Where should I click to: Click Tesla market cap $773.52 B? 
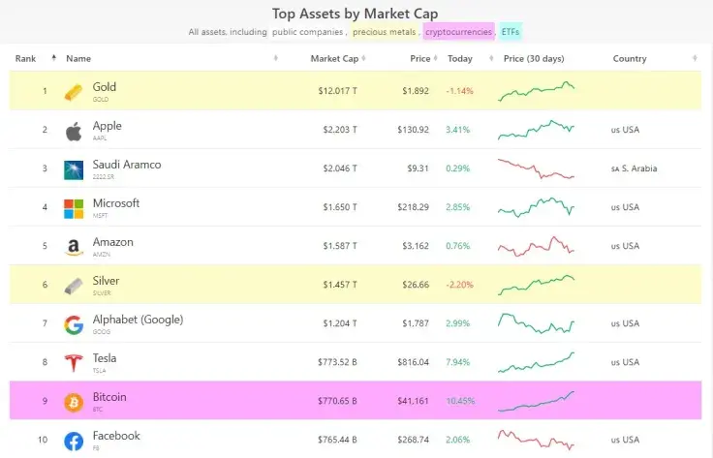[337, 362]
